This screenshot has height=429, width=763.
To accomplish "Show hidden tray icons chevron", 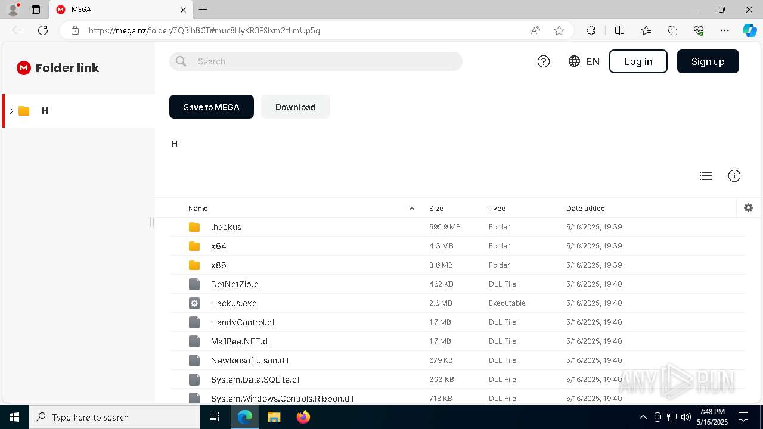I will (643, 417).
